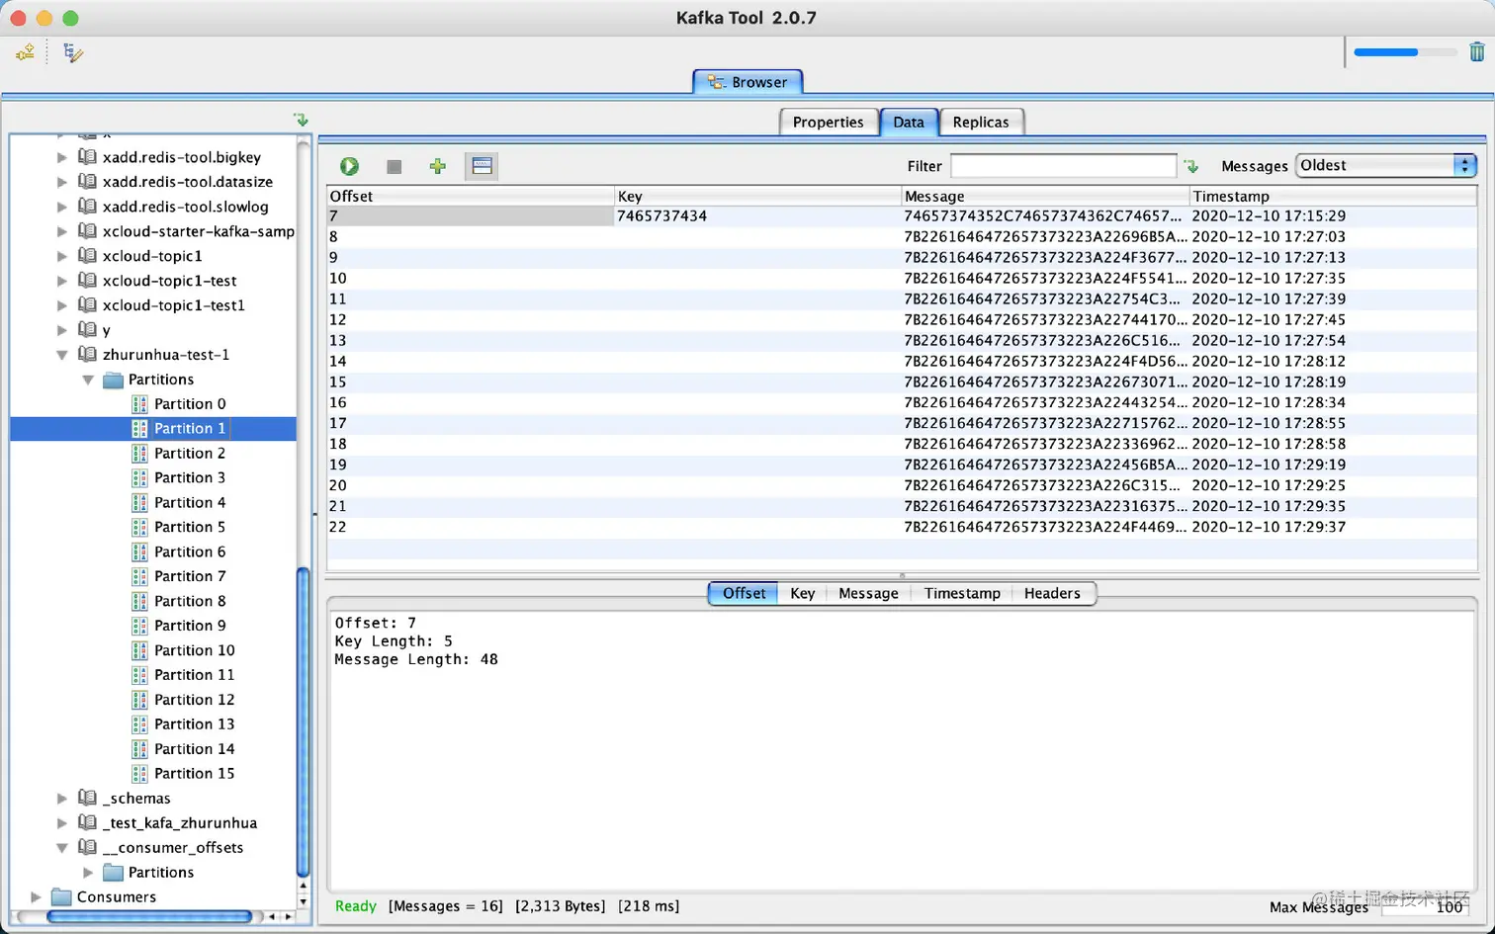Expand the _test_kafa_zhurunhua topic

tap(62, 822)
